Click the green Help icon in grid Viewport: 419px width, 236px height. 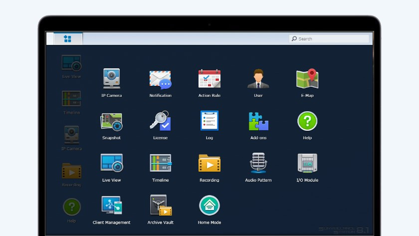[307, 121]
